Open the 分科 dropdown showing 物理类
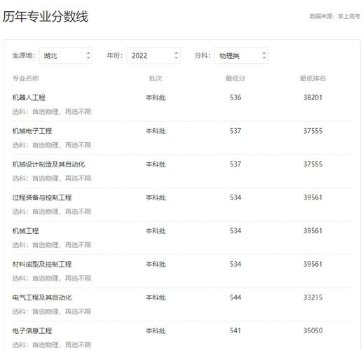The image size is (363, 350). click(x=242, y=55)
